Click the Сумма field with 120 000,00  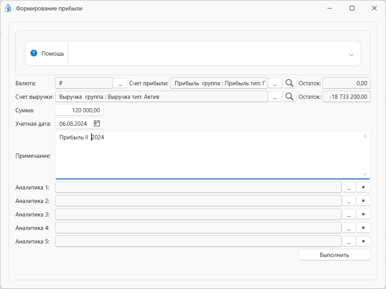coord(79,110)
